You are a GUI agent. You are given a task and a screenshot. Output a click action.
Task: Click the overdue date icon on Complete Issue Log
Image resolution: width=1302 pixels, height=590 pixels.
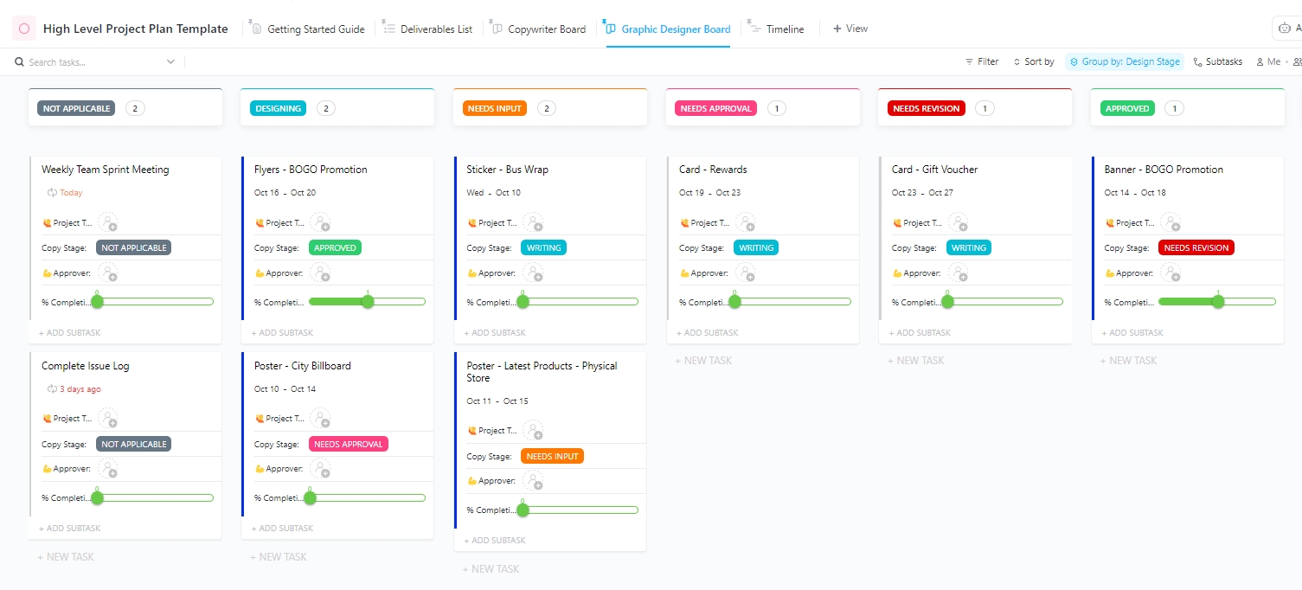51,388
